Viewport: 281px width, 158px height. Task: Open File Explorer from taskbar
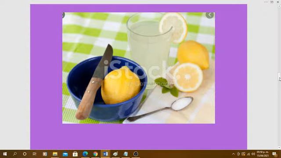[x=55, y=154]
